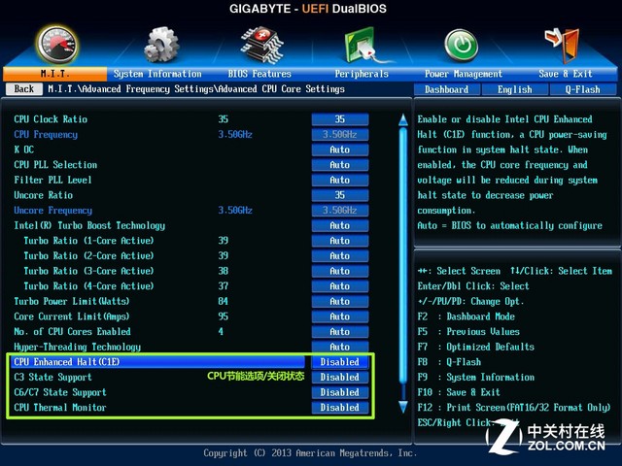Select Core Current Limit(Amps) label

pos(72,316)
